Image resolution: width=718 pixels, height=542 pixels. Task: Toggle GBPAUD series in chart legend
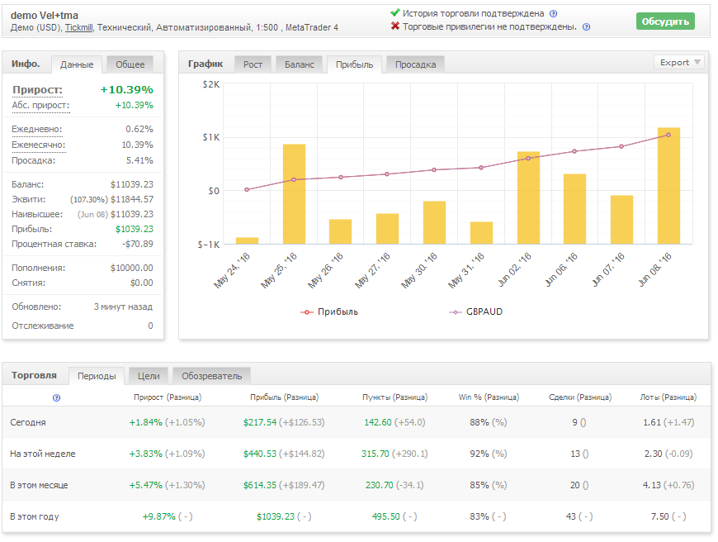click(475, 311)
